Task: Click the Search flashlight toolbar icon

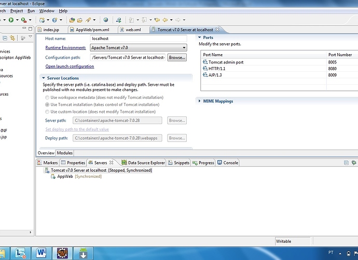Action: (x=88, y=20)
